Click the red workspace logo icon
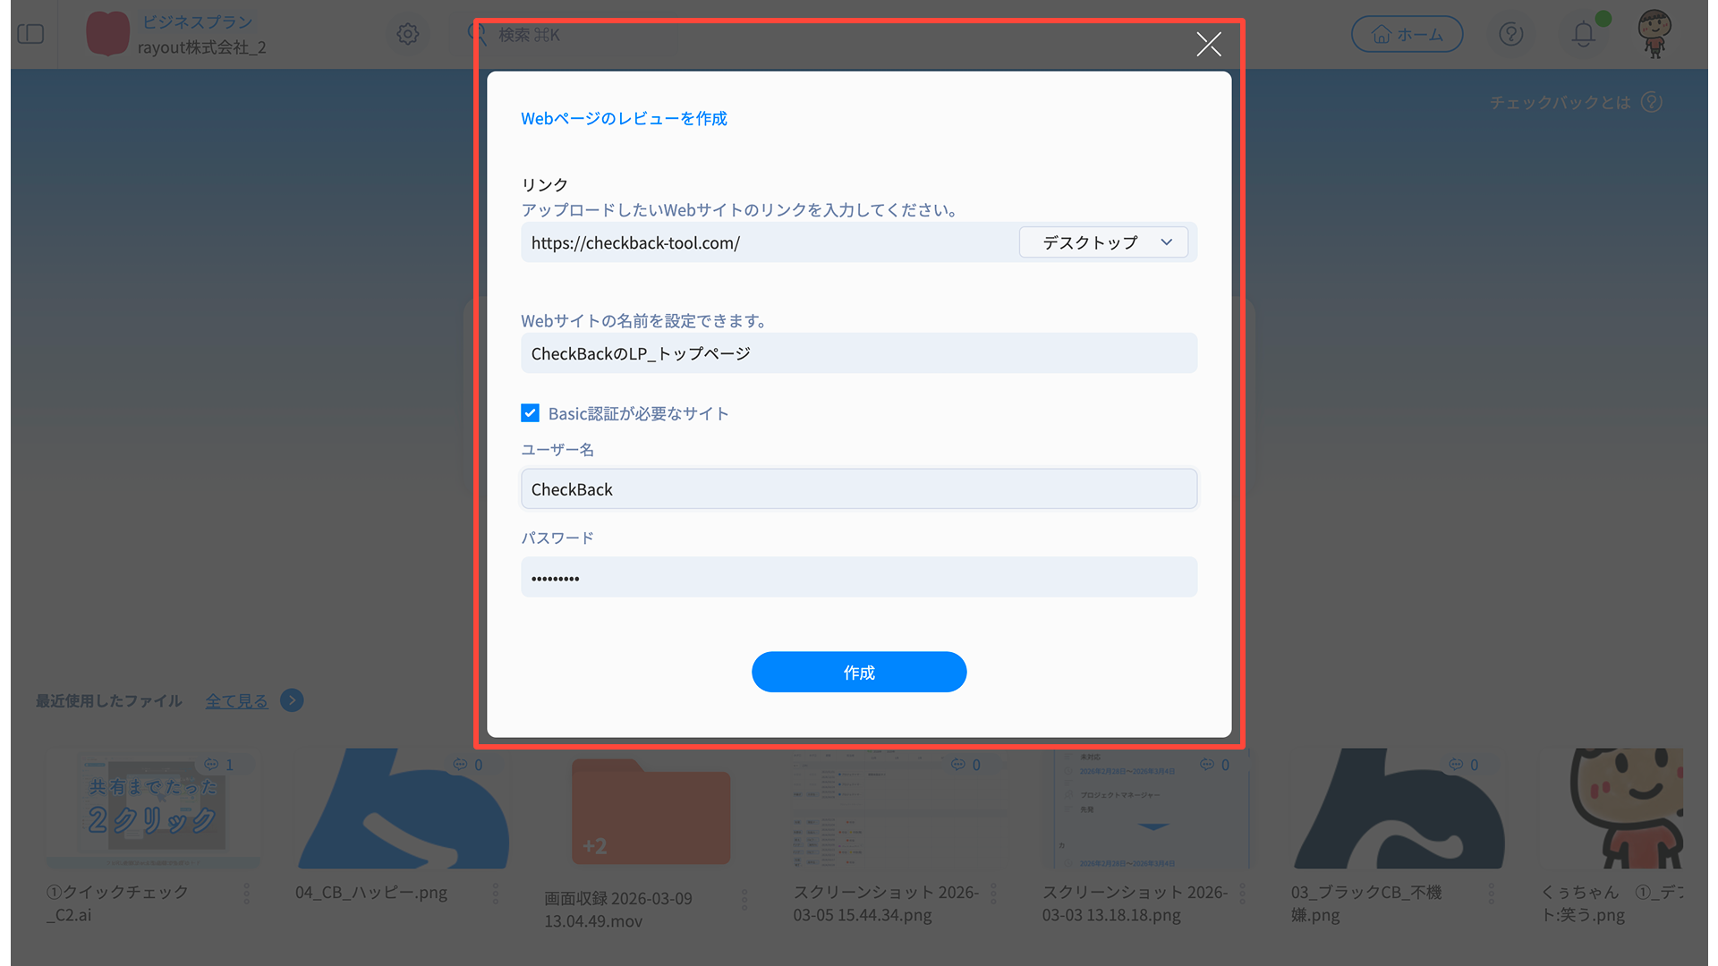 (107, 34)
